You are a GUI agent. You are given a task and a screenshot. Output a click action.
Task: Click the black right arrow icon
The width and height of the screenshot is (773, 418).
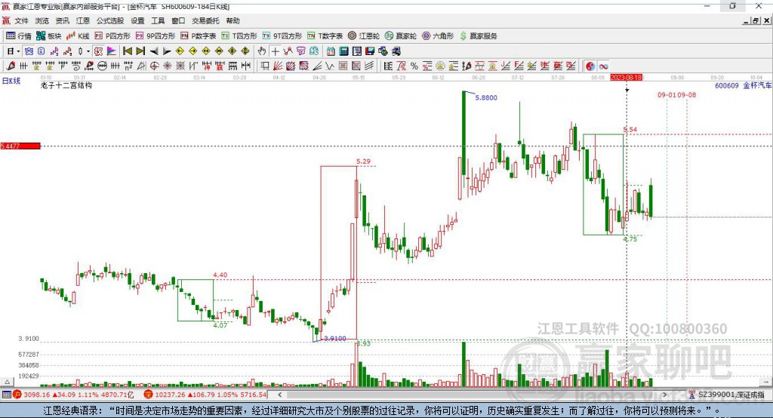click(167, 51)
